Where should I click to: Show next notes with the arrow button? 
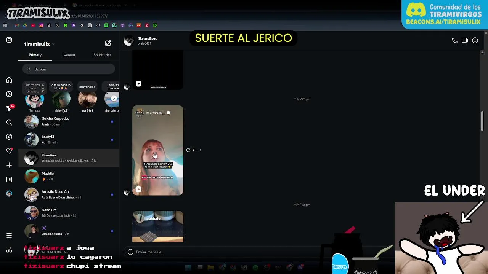coord(114,98)
